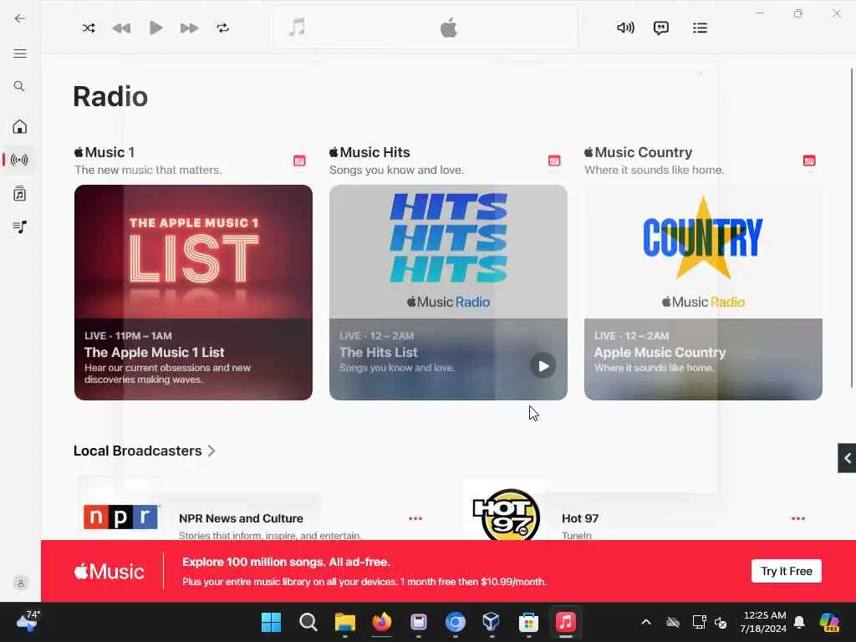856x642 pixels.
Task: Go back using the back arrow
Action: tap(20, 18)
